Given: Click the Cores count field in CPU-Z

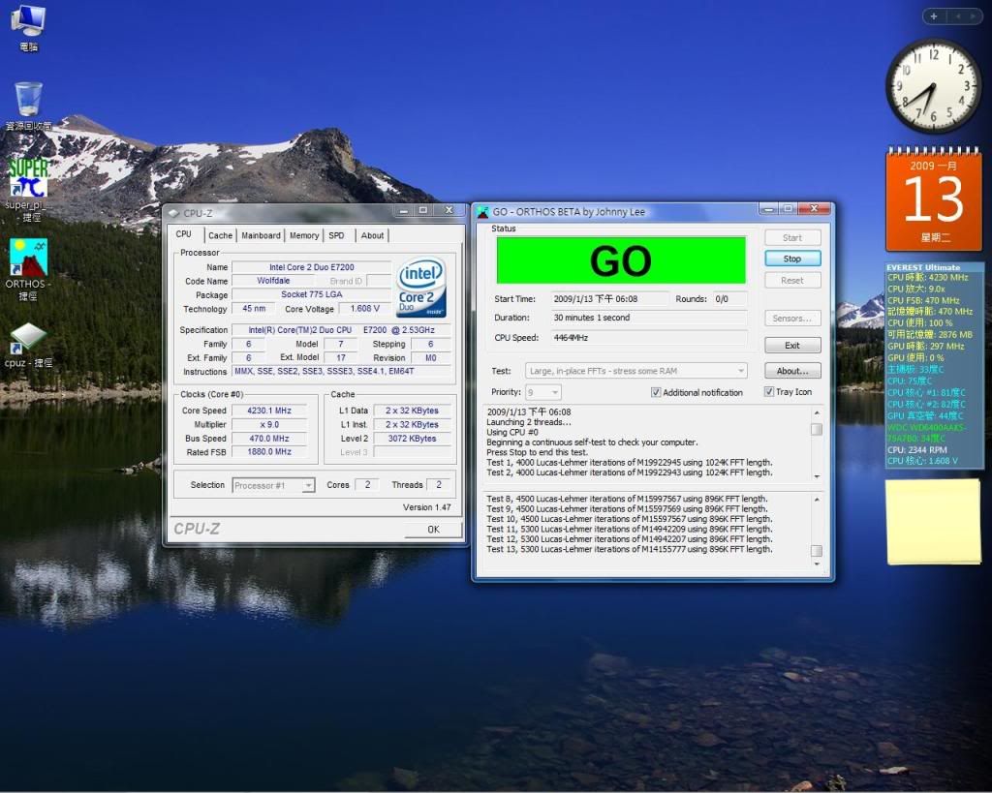Looking at the screenshot, I should [367, 485].
